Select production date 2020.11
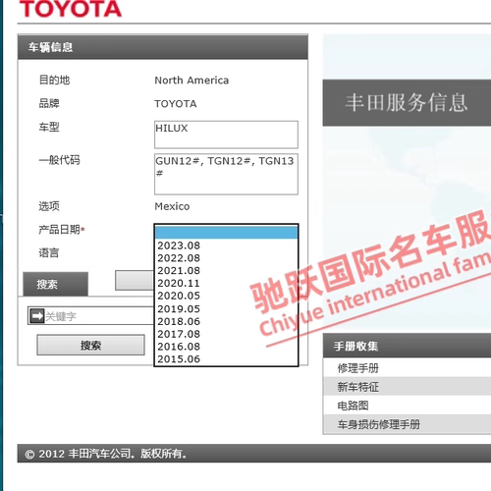This screenshot has height=491, width=491. (226, 283)
